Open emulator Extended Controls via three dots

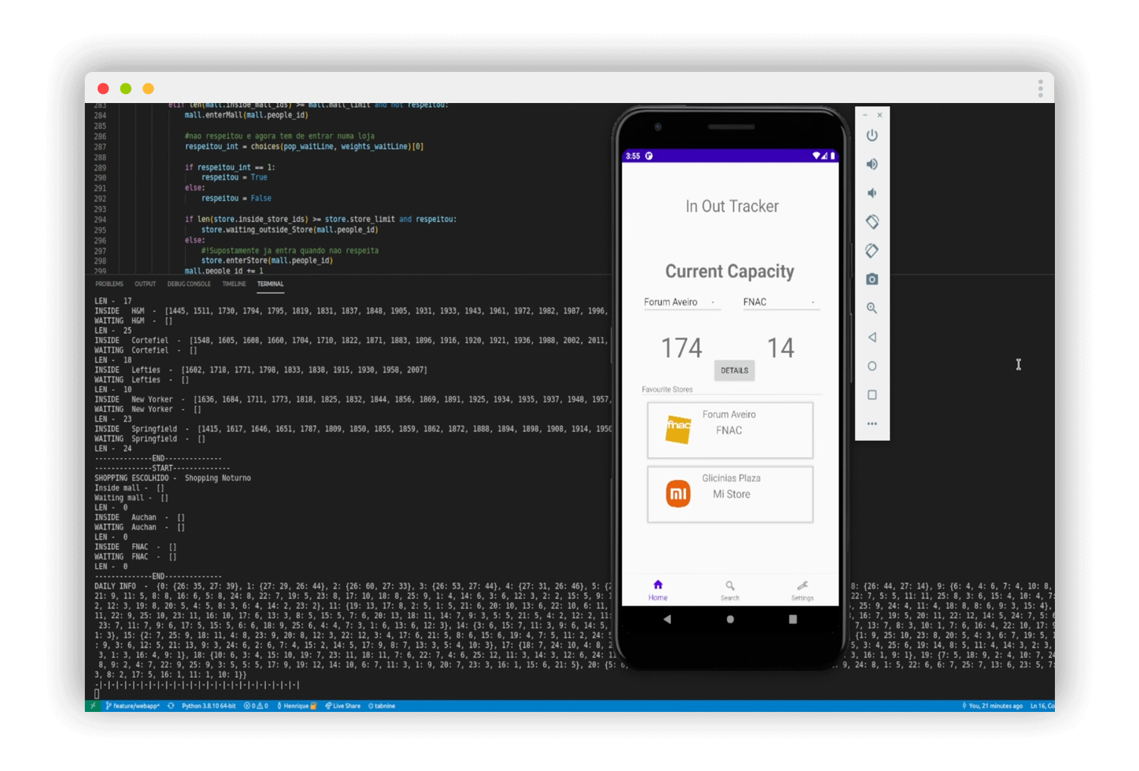click(872, 423)
